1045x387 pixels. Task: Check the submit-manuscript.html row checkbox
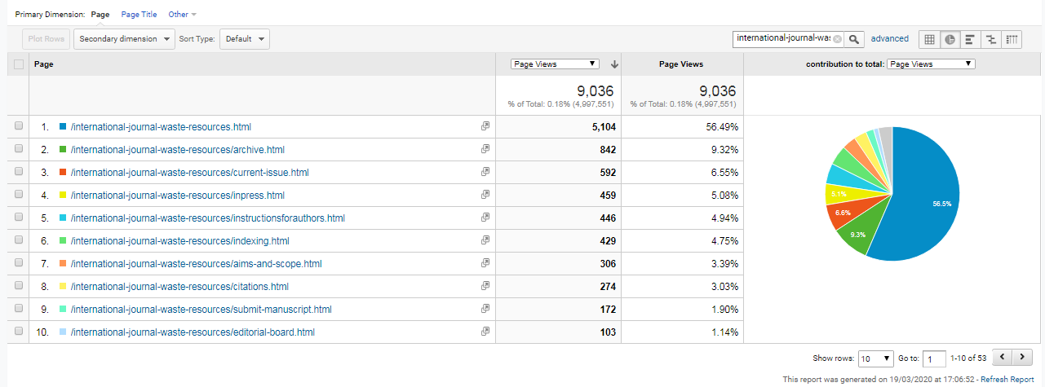point(19,309)
